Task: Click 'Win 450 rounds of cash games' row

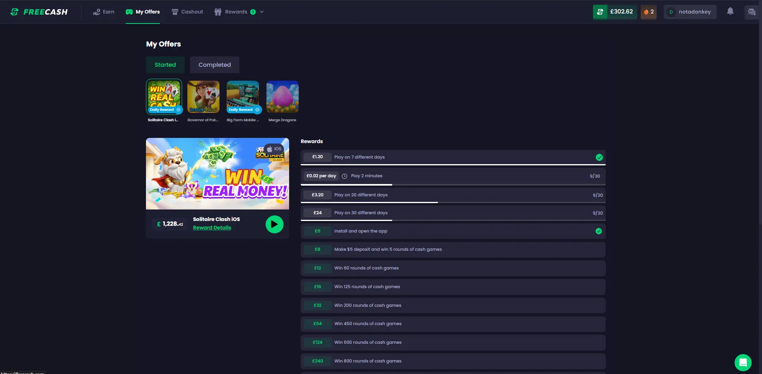Action: point(453,324)
